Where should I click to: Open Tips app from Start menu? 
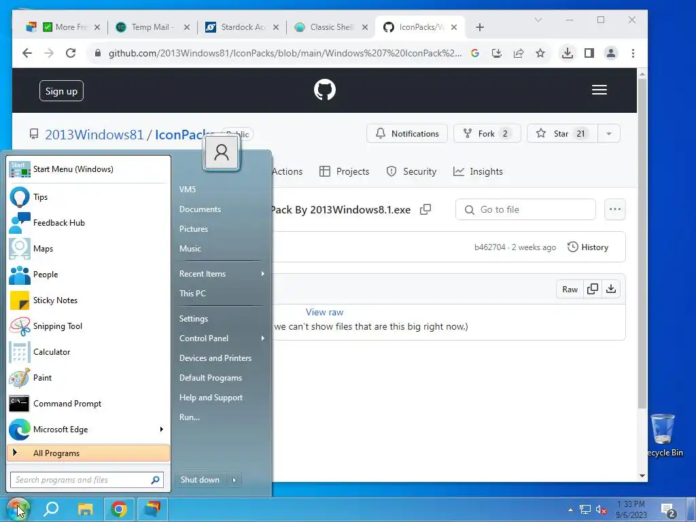click(x=88, y=197)
